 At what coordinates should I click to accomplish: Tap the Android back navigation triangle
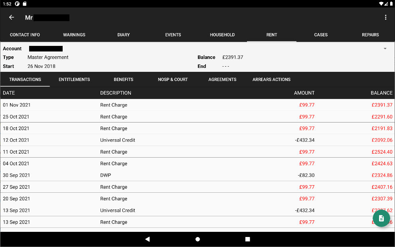pos(148,239)
